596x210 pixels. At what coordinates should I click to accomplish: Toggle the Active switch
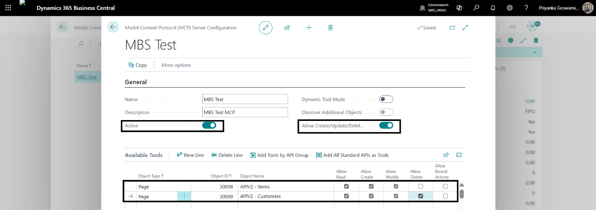(x=209, y=125)
